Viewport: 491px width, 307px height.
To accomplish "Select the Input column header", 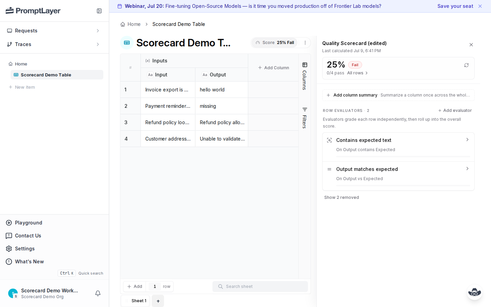I will click(168, 75).
